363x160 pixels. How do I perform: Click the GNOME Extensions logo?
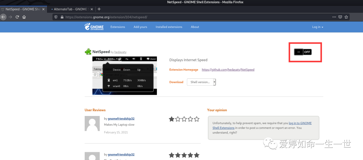(x=94, y=27)
